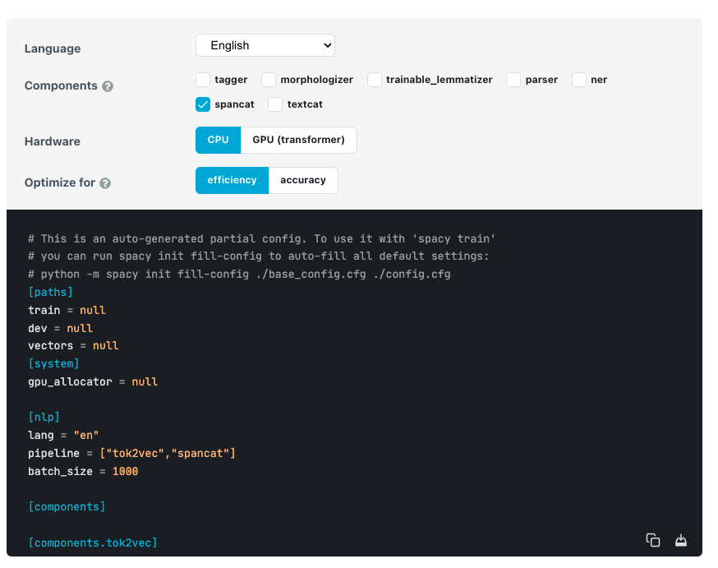Click the Components label text

pyautogui.click(x=61, y=85)
